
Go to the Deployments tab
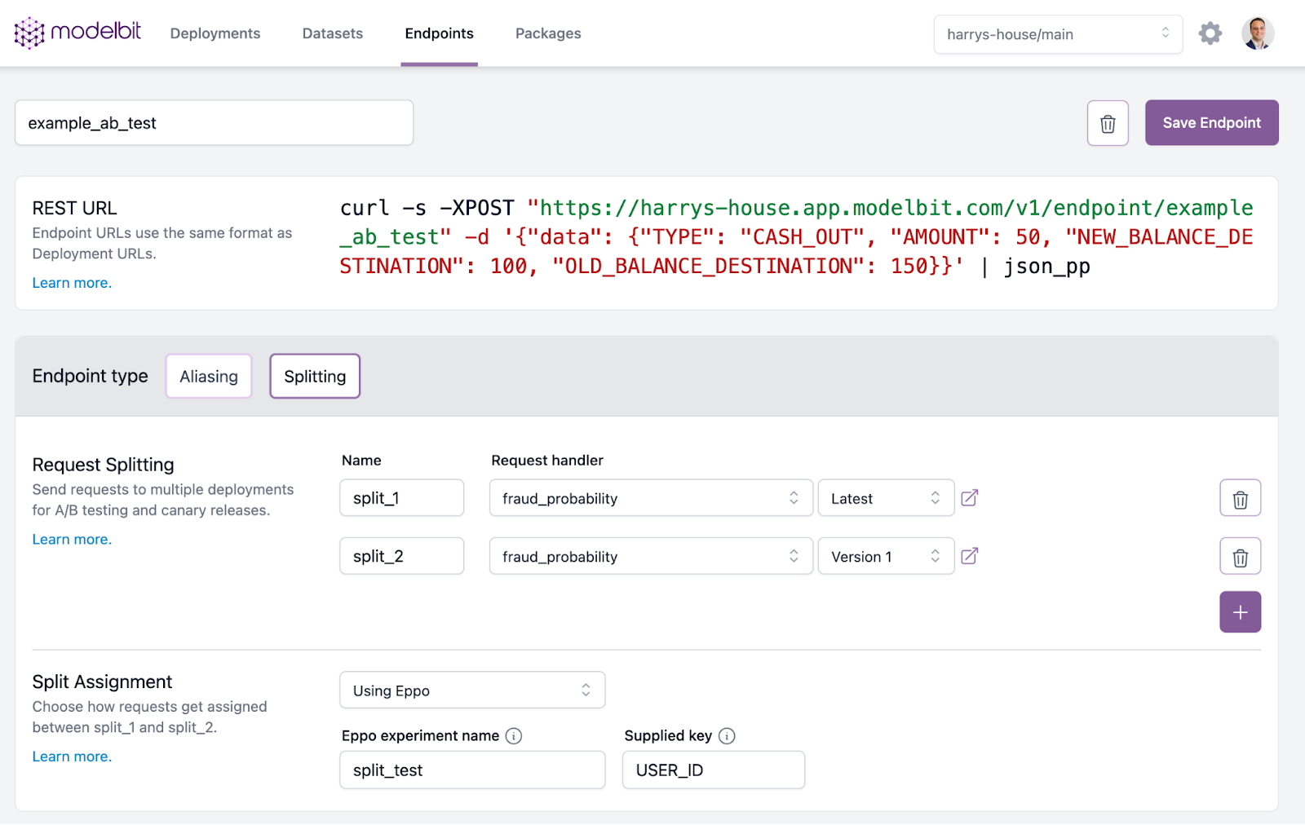click(x=215, y=33)
